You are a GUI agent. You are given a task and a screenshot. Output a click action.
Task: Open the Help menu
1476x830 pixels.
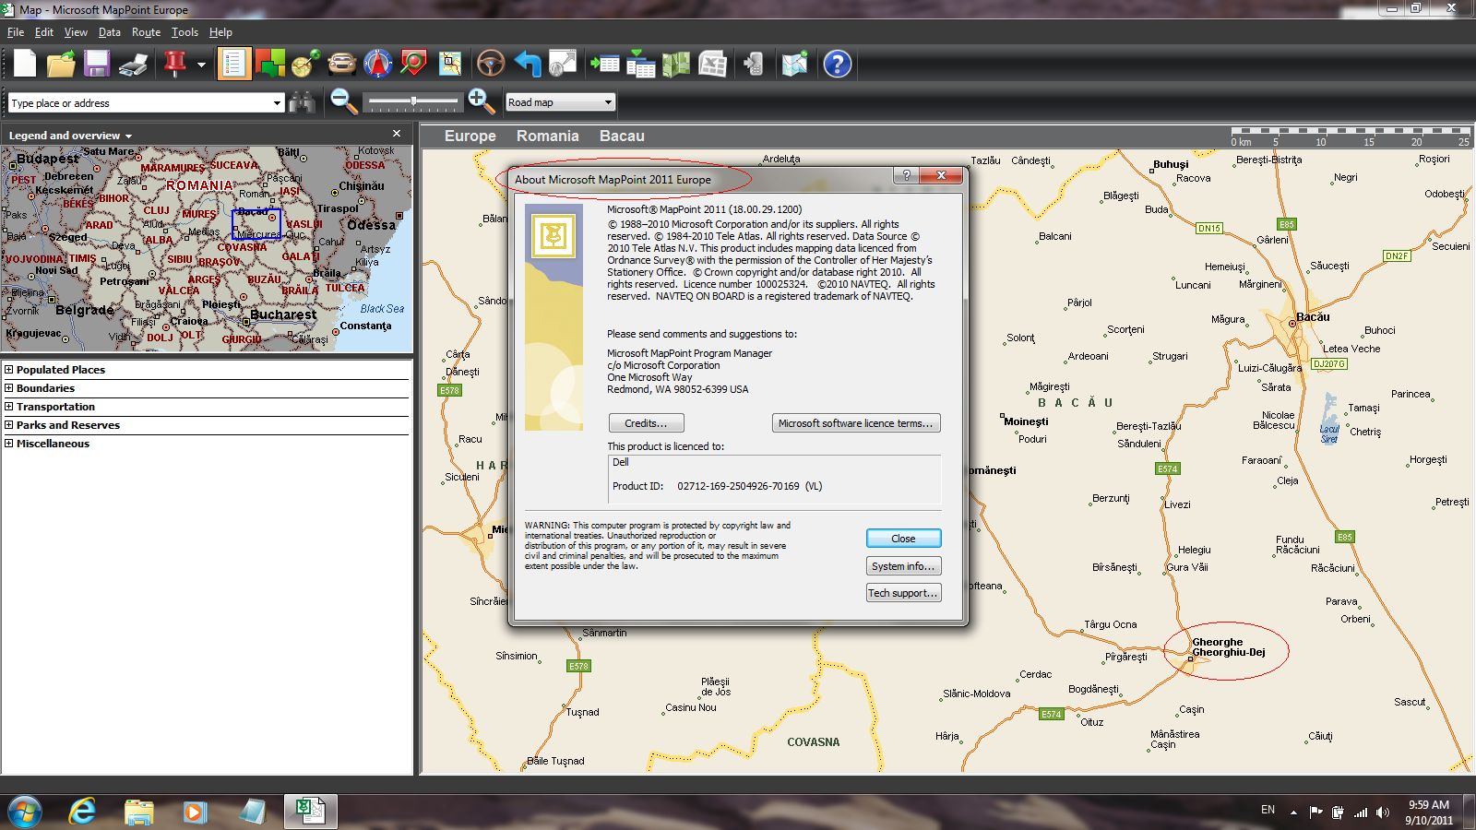(220, 32)
